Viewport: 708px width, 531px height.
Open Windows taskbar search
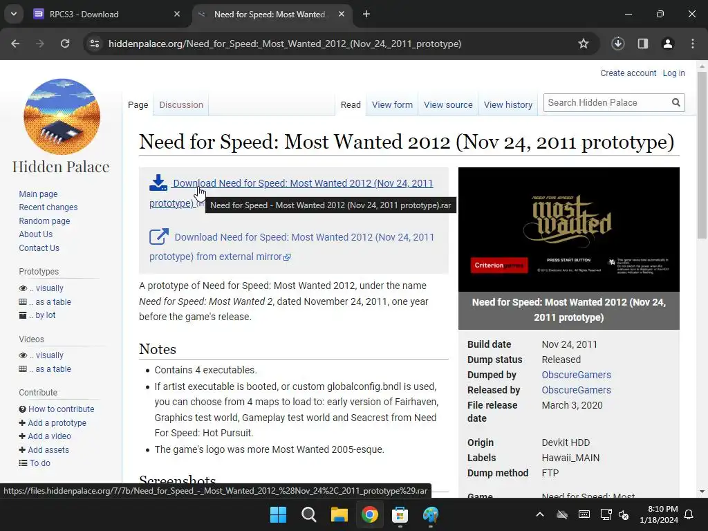coord(309,514)
